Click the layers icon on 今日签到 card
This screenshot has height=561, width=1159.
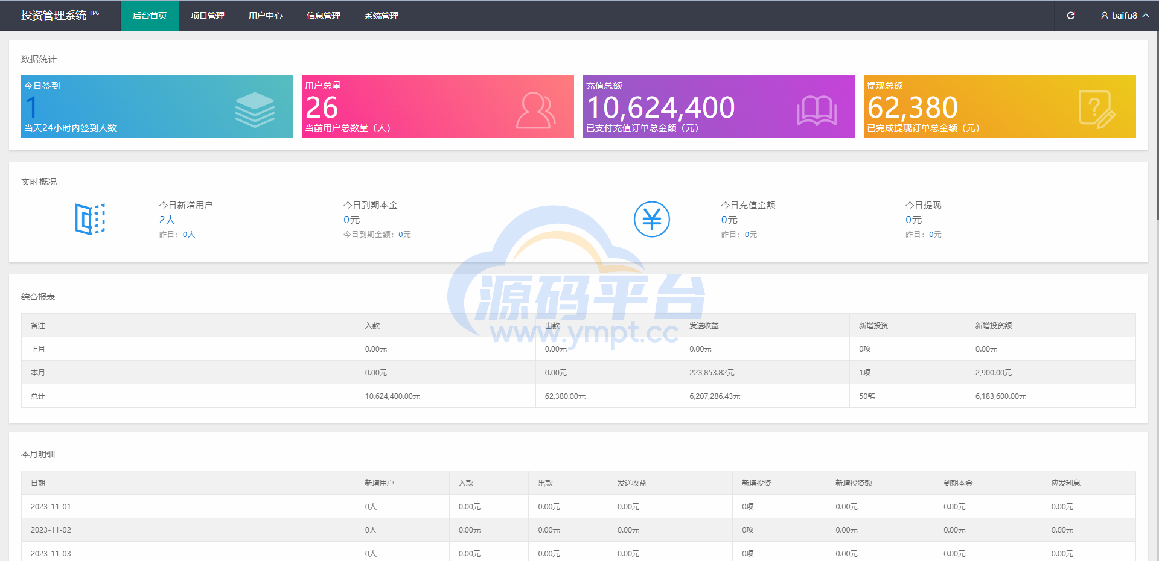click(x=255, y=109)
